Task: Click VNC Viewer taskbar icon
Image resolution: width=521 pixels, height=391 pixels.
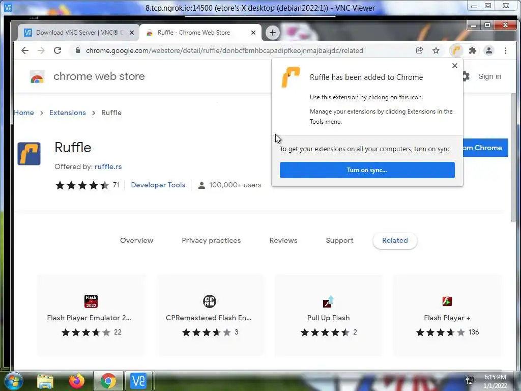Action: (x=138, y=381)
